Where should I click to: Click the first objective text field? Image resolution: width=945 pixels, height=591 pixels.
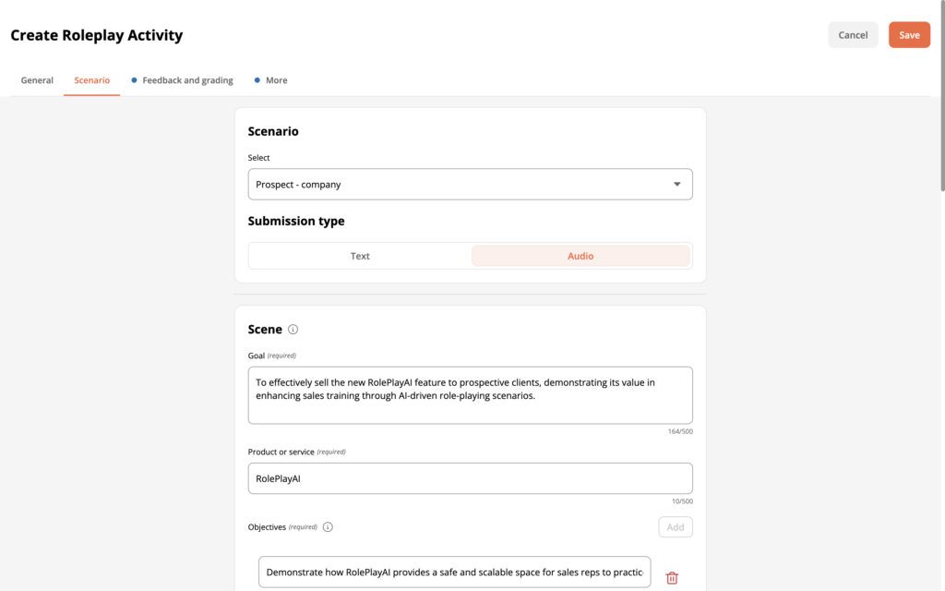click(454, 572)
